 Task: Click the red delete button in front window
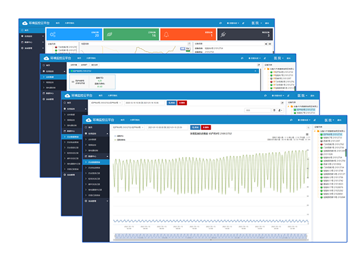click(206, 127)
